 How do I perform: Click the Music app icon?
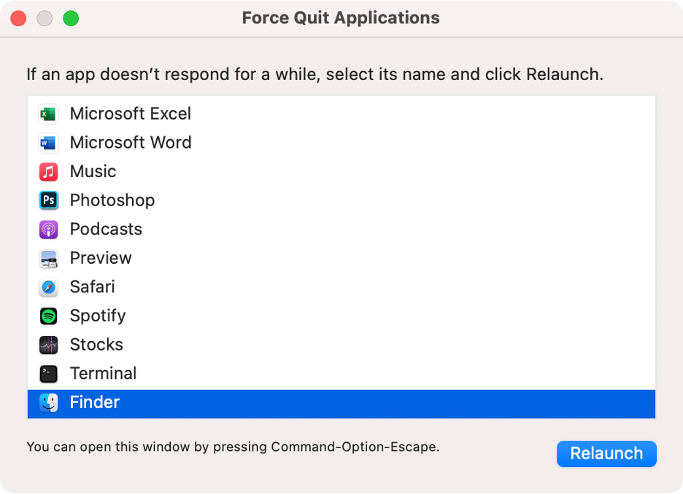coord(47,171)
